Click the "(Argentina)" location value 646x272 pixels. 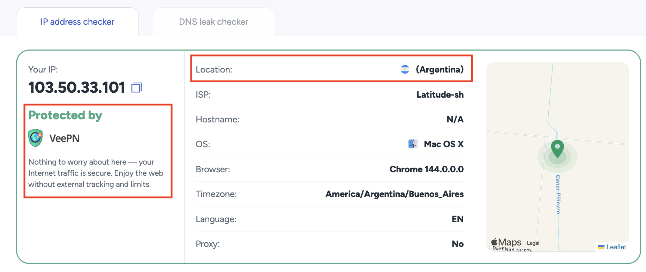coord(440,69)
